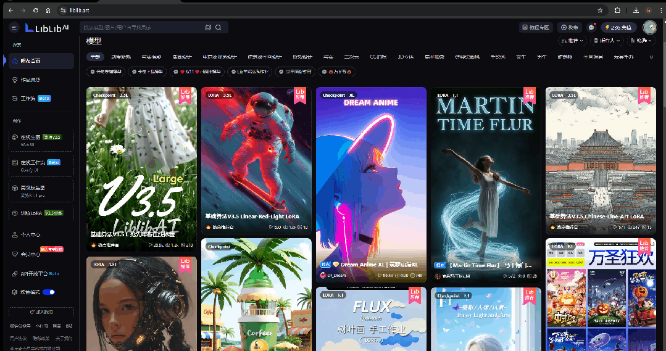Expand the category tabs chevron at right
Viewport: 666px width, 351px height.
651,57
